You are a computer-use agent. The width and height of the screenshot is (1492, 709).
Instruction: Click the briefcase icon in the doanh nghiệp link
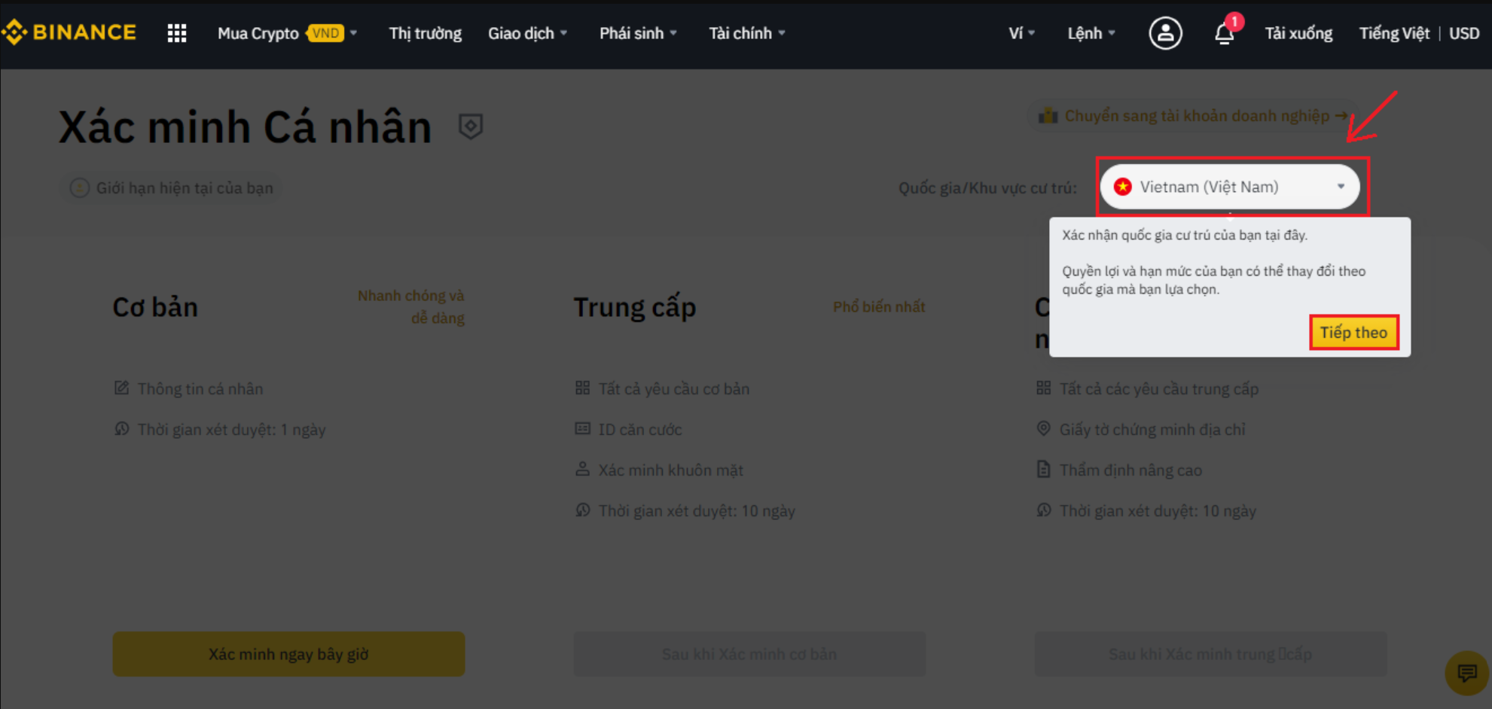1048,116
